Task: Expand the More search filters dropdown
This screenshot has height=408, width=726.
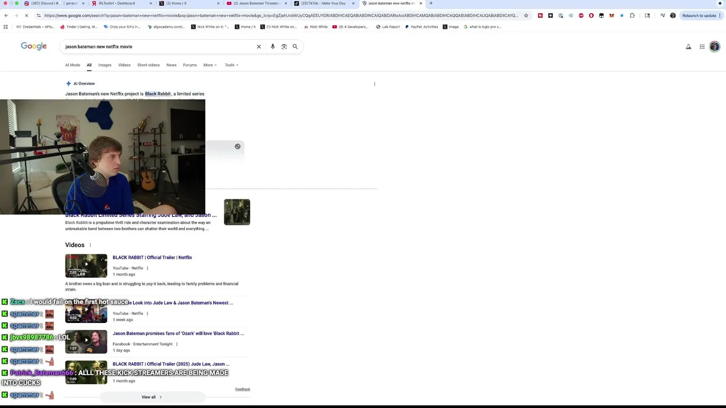Action: coord(209,65)
